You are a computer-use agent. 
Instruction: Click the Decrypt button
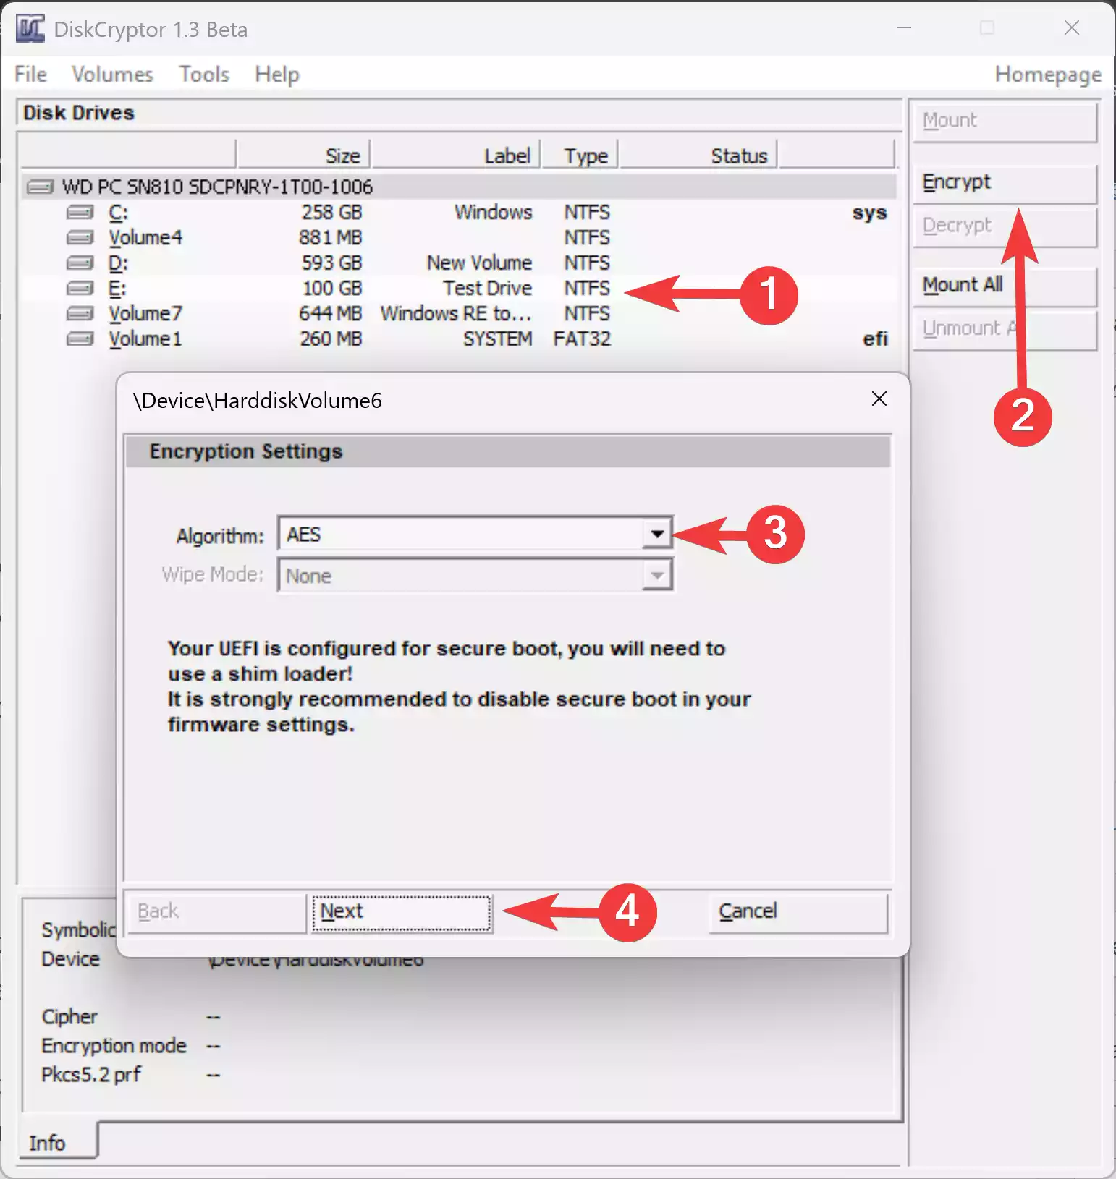click(x=1005, y=226)
